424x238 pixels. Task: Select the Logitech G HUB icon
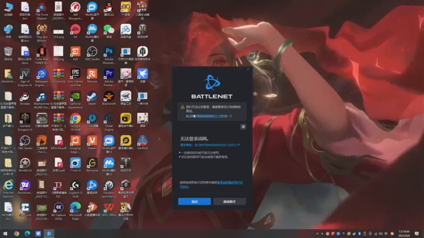(75, 189)
